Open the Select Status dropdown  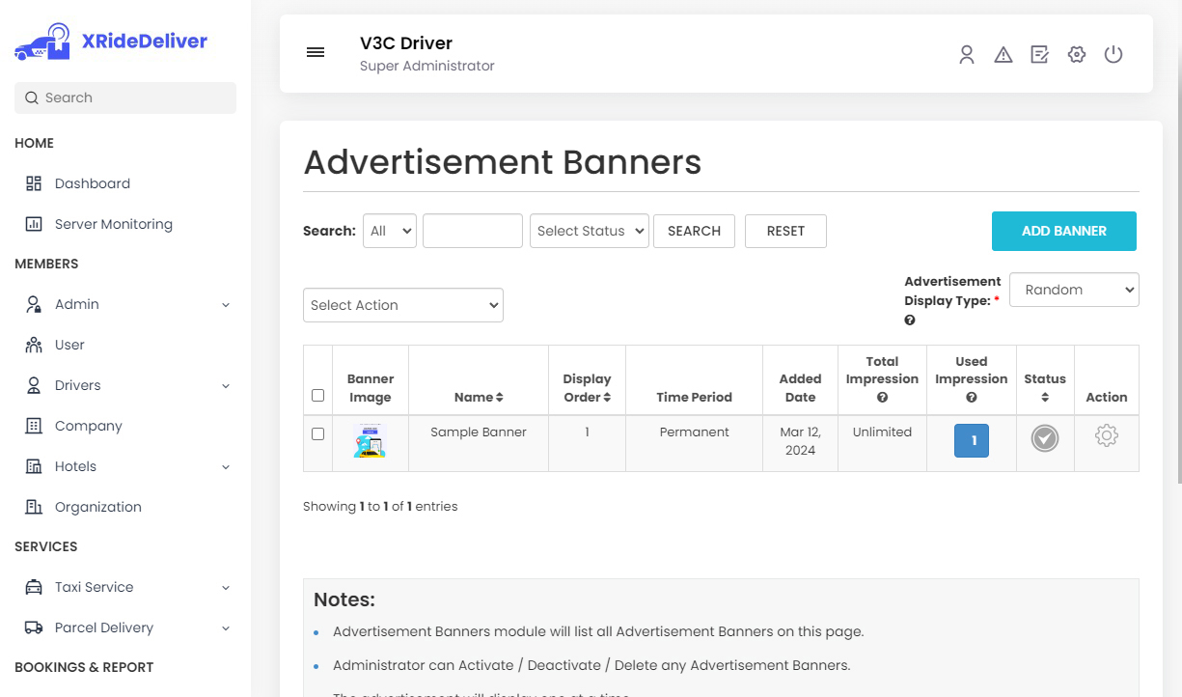589,231
